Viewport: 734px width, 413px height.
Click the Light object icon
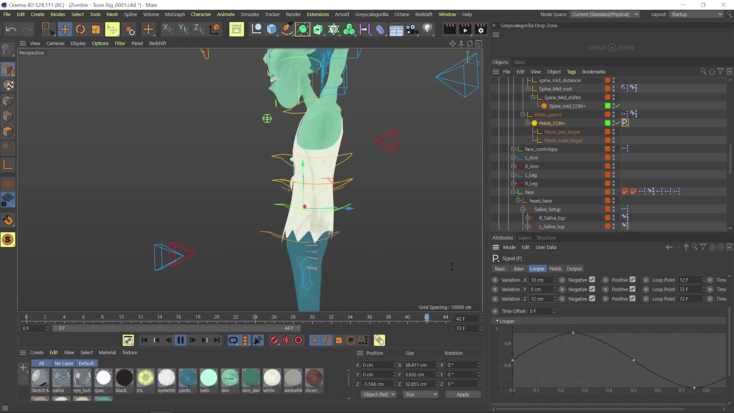point(427,29)
